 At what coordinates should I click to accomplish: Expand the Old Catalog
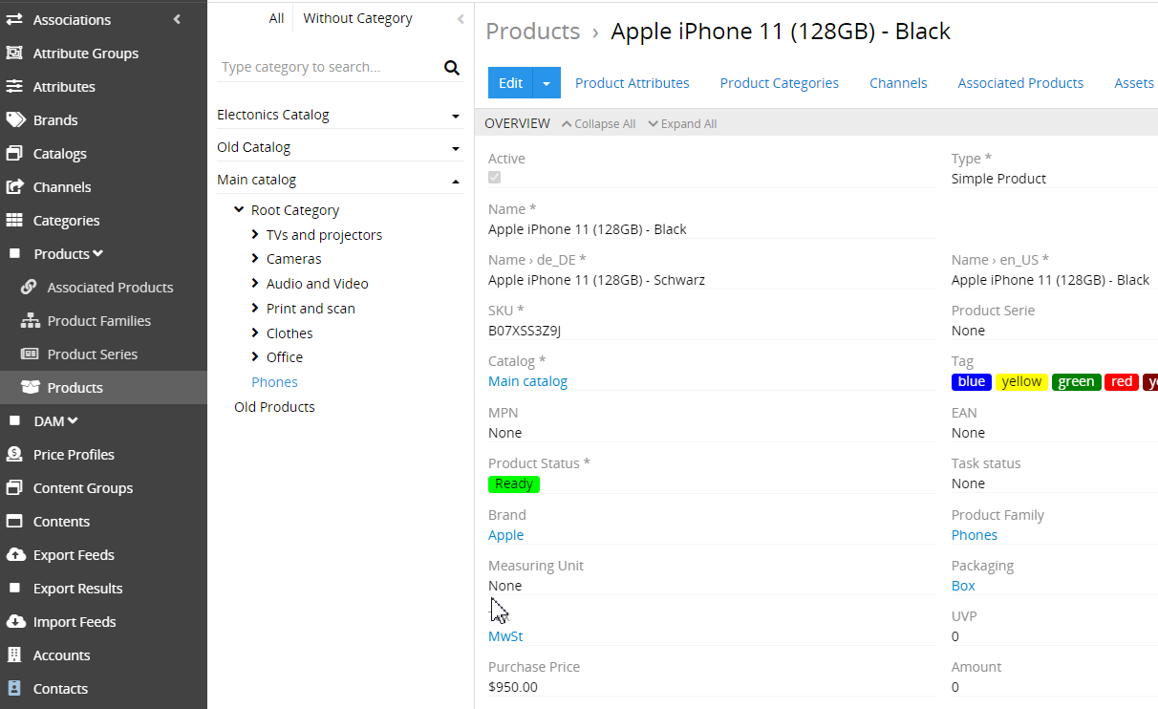pos(456,148)
